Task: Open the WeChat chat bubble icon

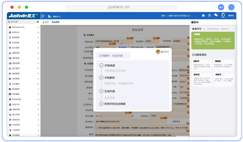Action: tap(216, 16)
